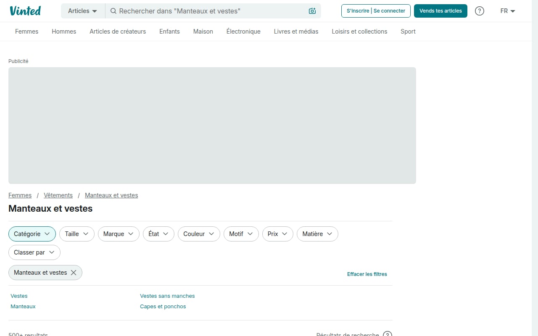Expand the Couleur filter
This screenshot has width=538, height=336.
[x=199, y=234]
